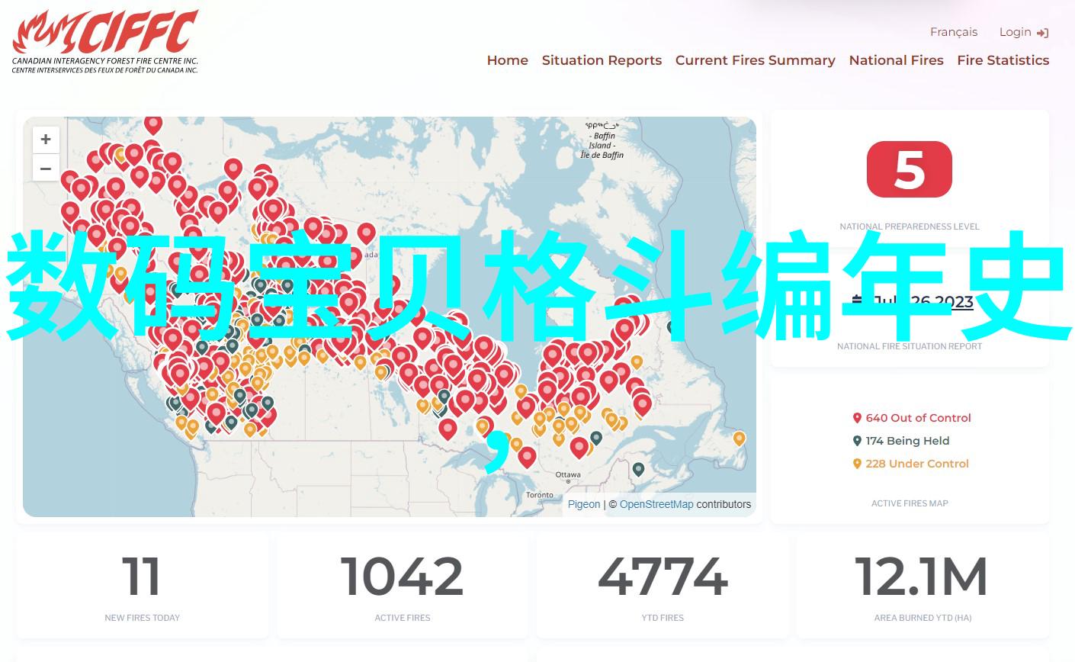Select the red marker above Toronto label
The height and width of the screenshot is (662, 1075).
pyautogui.click(x=527, y=456)
